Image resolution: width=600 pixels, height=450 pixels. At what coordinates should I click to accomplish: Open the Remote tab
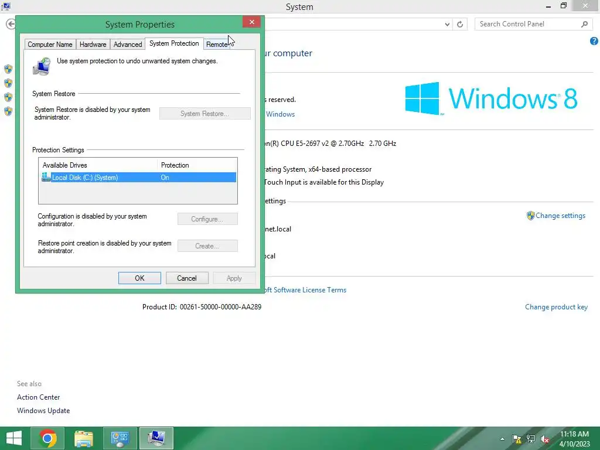[217, 45]
